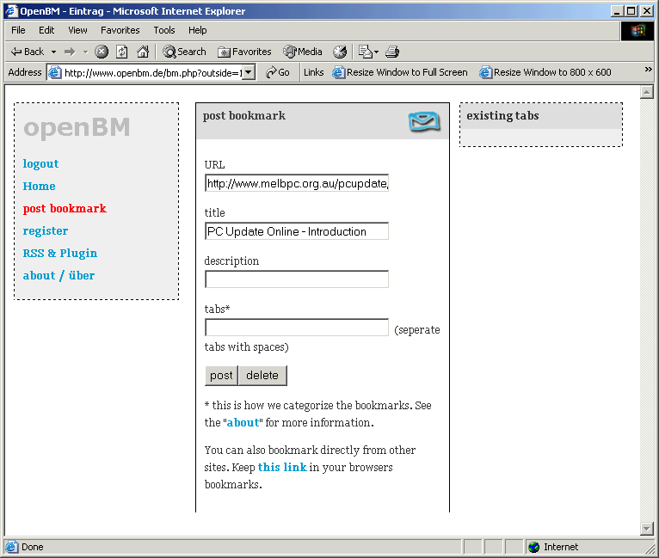
Task: Stop page loading with Stop icon
Action: point(102,52)
